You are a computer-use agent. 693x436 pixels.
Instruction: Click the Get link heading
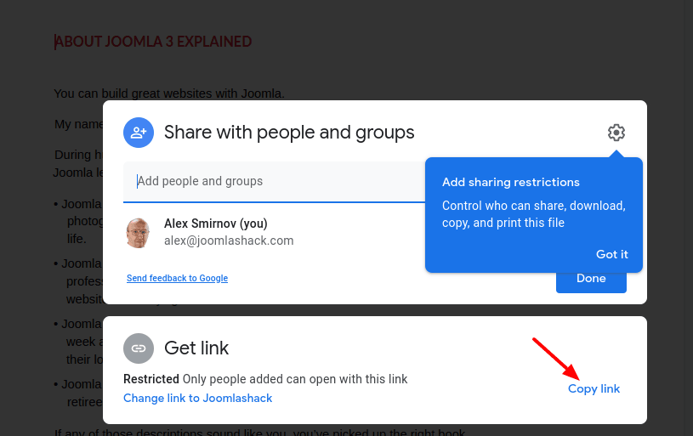196,348
